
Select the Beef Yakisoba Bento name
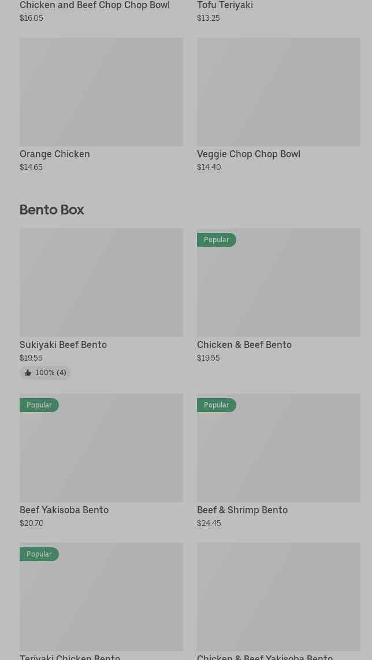(x=64, y=510)
